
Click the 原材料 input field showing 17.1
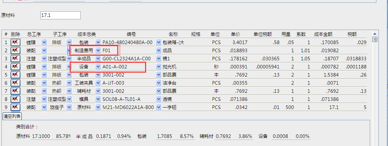(60, 16)
